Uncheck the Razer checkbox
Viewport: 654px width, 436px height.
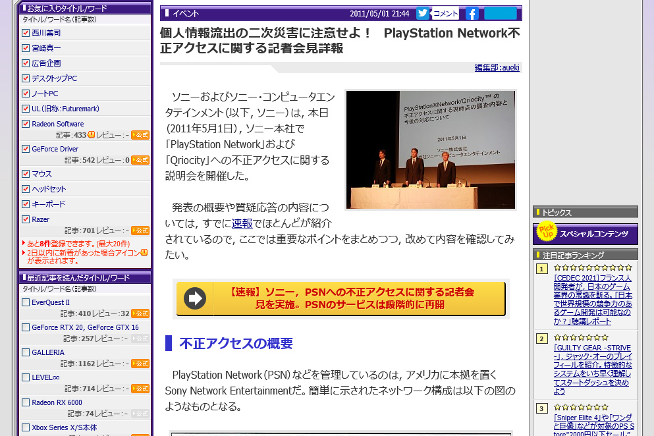(26, 219)
